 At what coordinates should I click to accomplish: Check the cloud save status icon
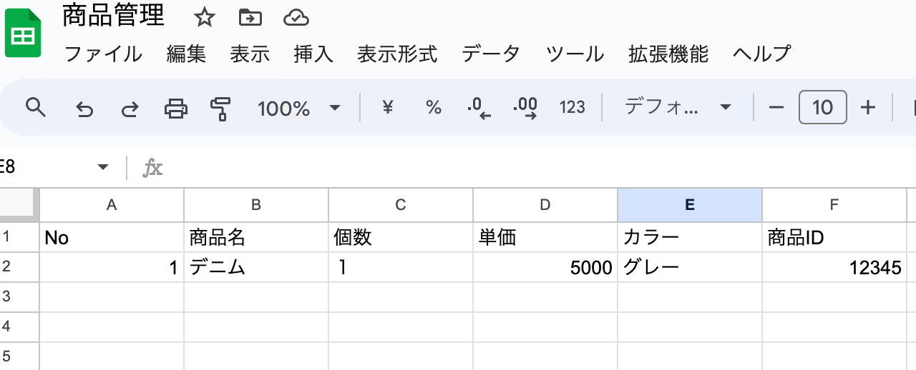tap(296, 18)
